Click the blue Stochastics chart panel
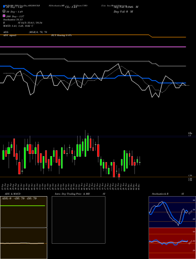This screenshot has height=259, width=196. tap(172, 212)
